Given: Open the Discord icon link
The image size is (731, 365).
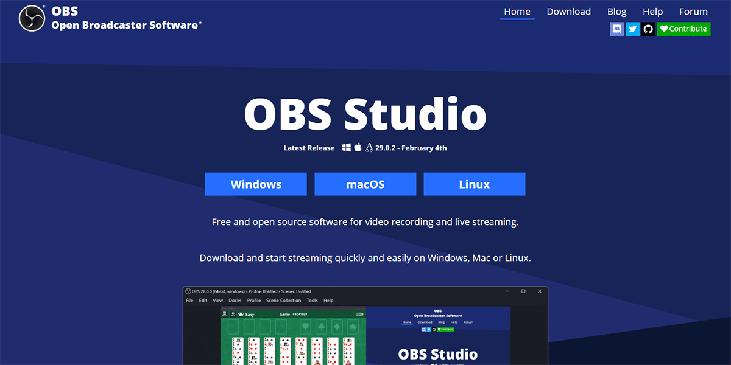Looking at the screenshot, I should [616, 29].
